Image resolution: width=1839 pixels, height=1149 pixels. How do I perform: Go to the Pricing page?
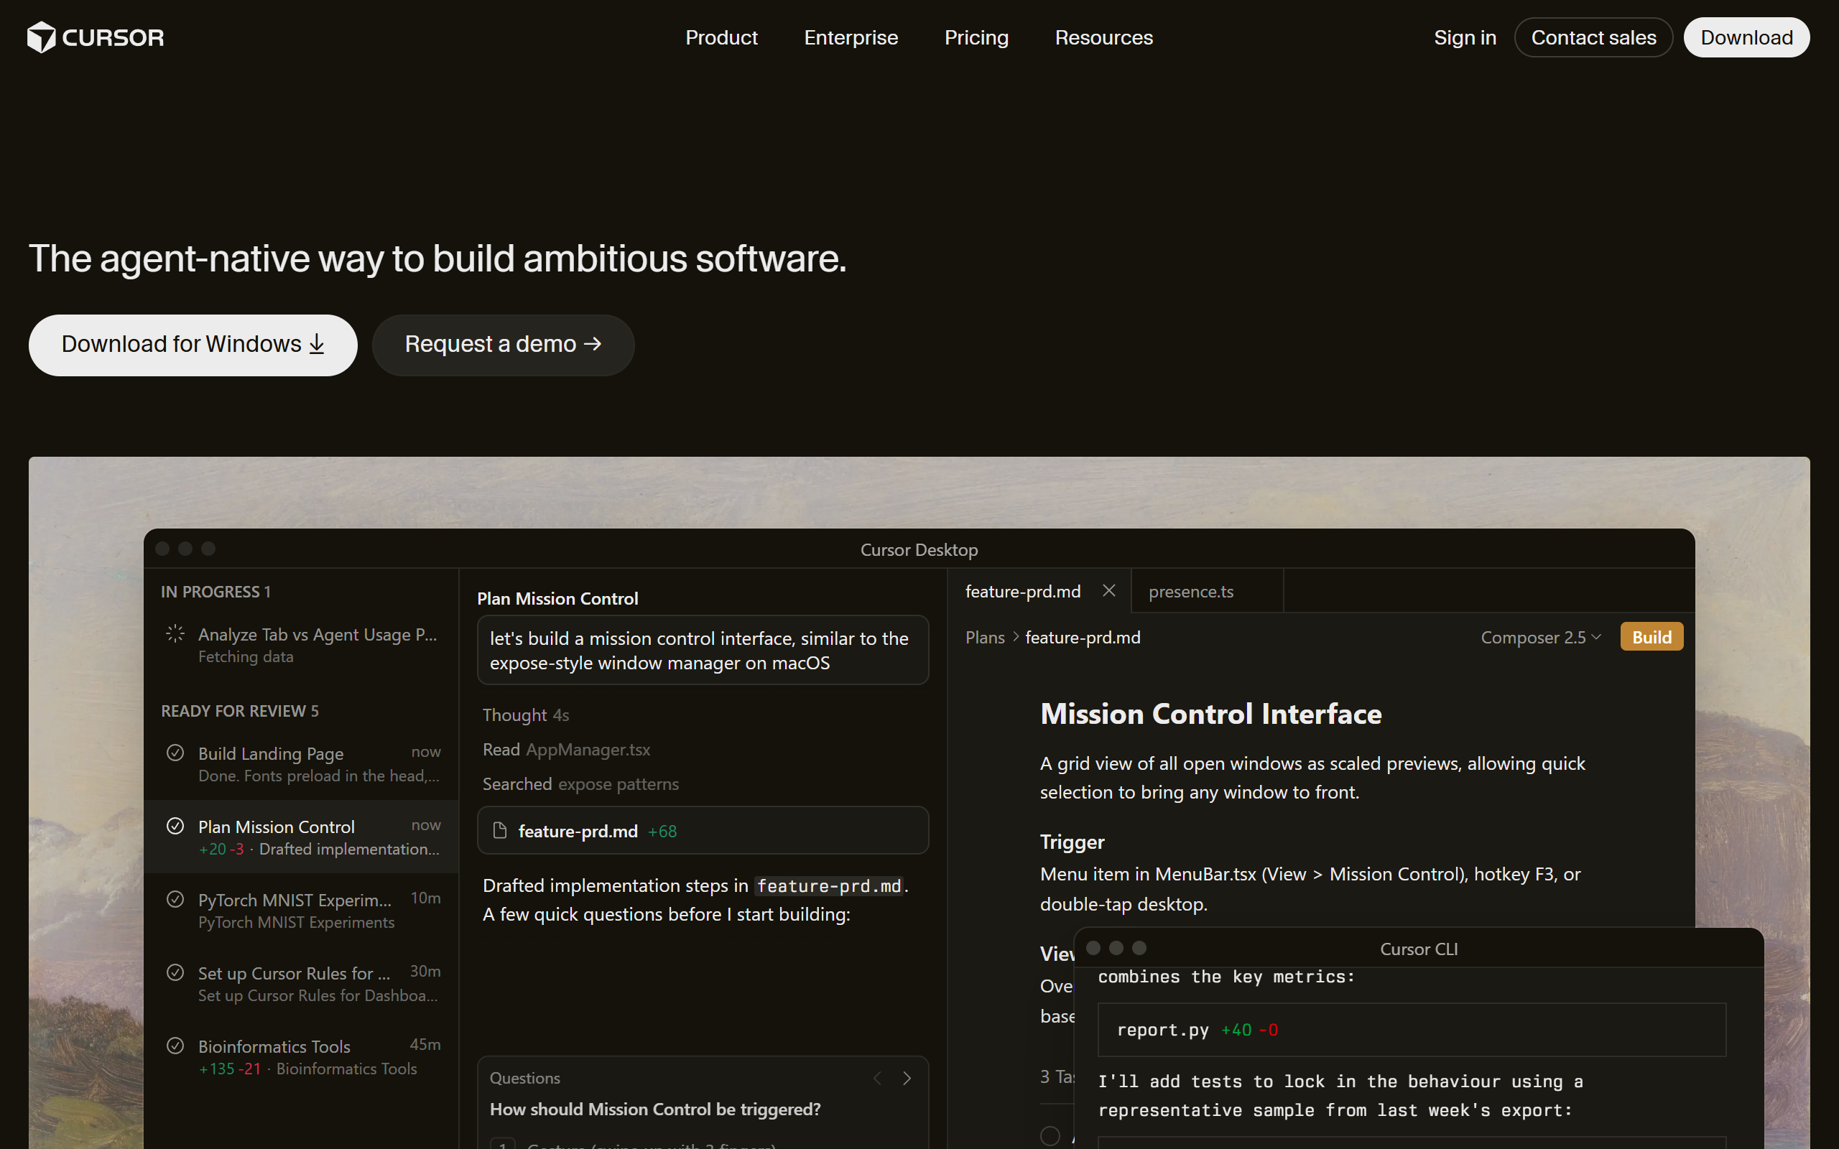click(976, 37)
